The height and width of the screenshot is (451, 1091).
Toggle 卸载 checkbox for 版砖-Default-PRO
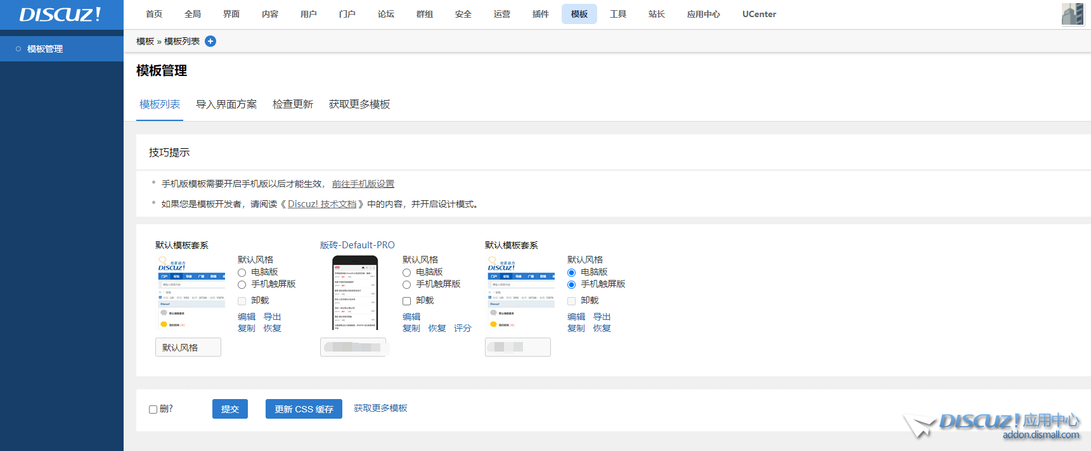tap(406, 301)
